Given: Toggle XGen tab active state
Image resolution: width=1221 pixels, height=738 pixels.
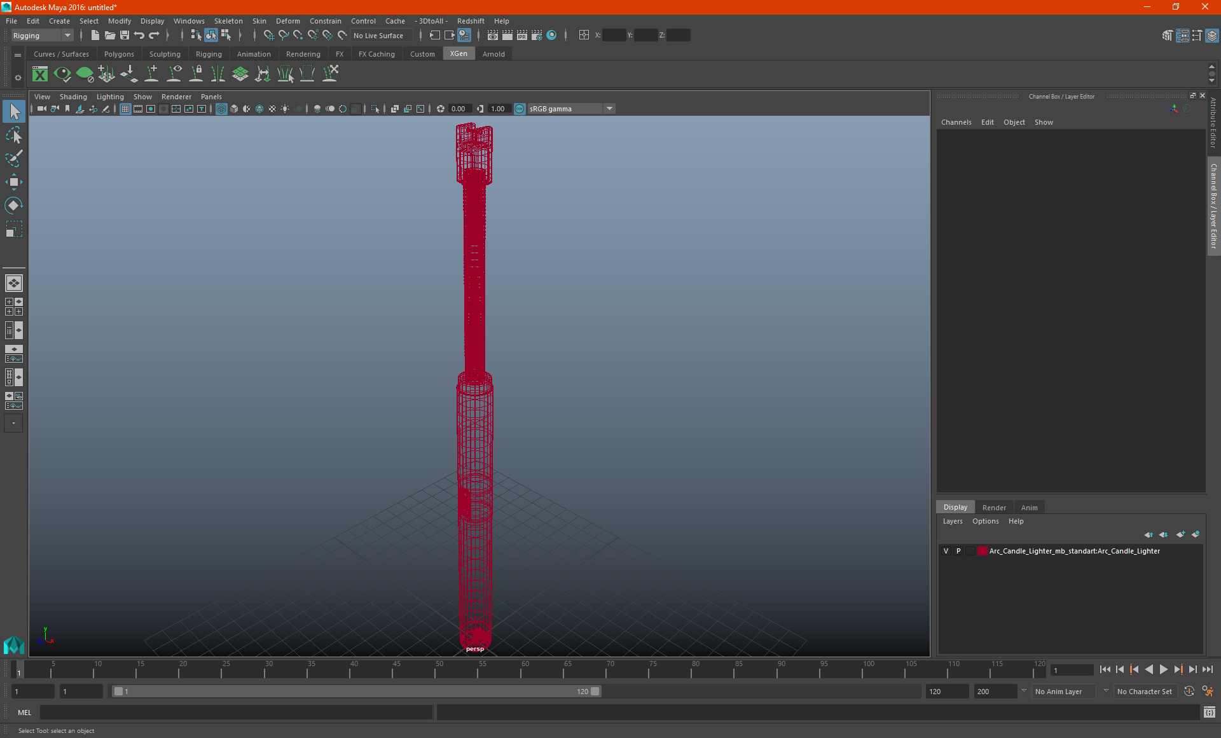Looking at the screenshot, I should tap(458, 54).
